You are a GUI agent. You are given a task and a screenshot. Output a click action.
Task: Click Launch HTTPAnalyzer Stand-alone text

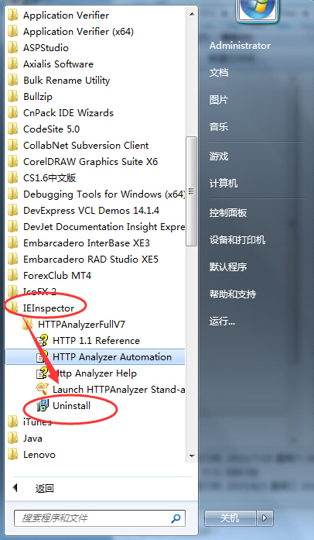[x=119, y=390]
